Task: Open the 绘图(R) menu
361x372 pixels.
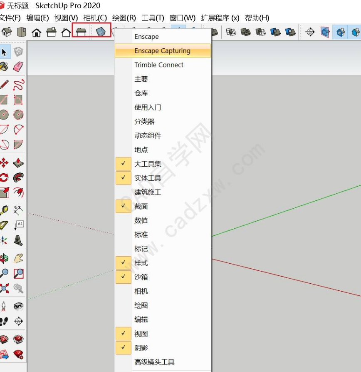Action: pyautogui.click(x=124, y=18)
